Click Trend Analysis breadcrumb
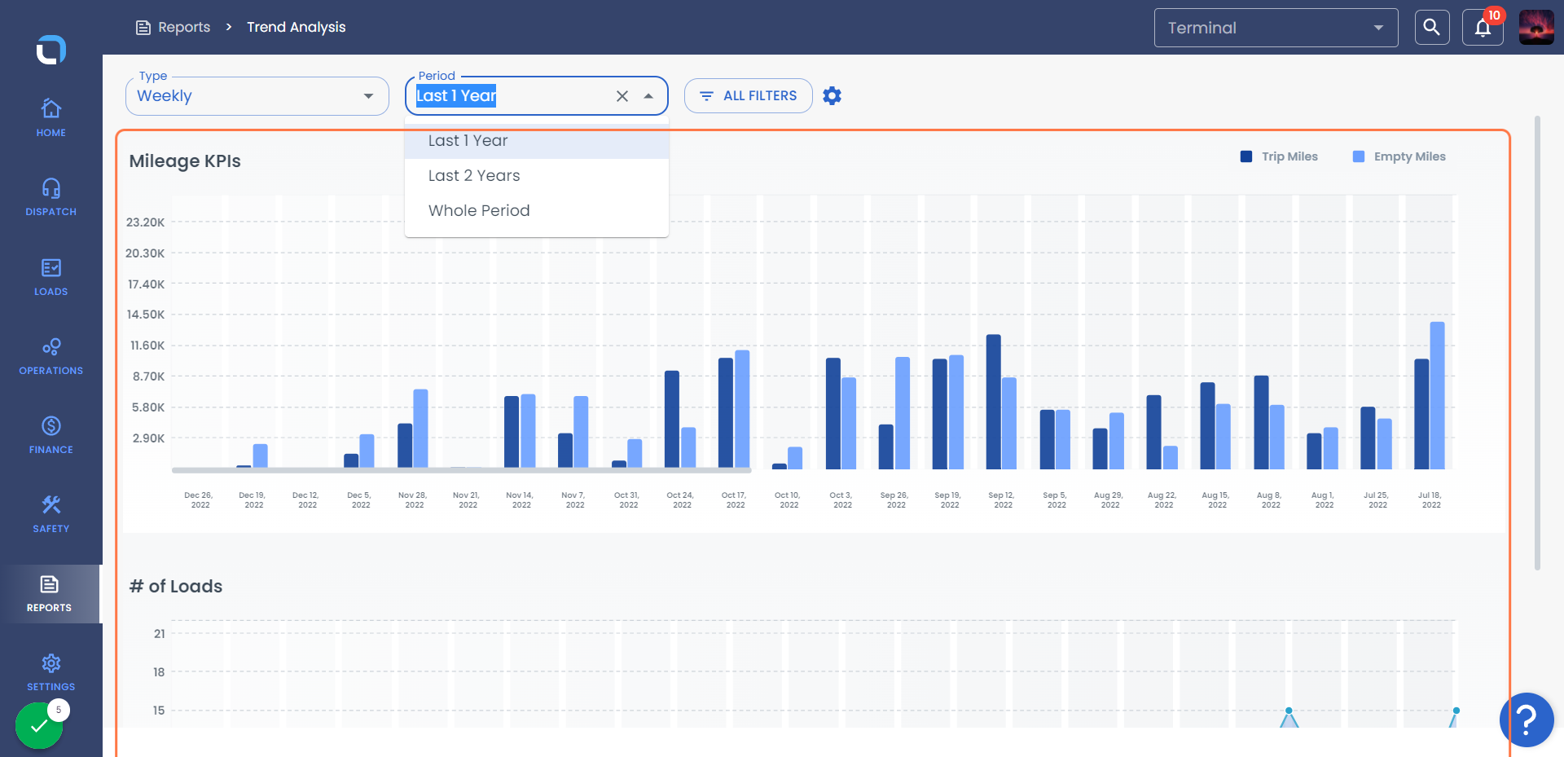Viewport: 1564px width, 757px height. 297,27
